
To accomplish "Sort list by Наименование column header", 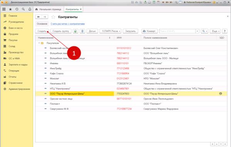I will tap(45, 38).
